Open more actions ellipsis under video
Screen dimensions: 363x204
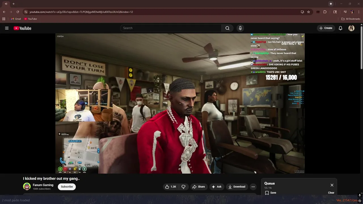pyautogui.click(x=253, y=187)
